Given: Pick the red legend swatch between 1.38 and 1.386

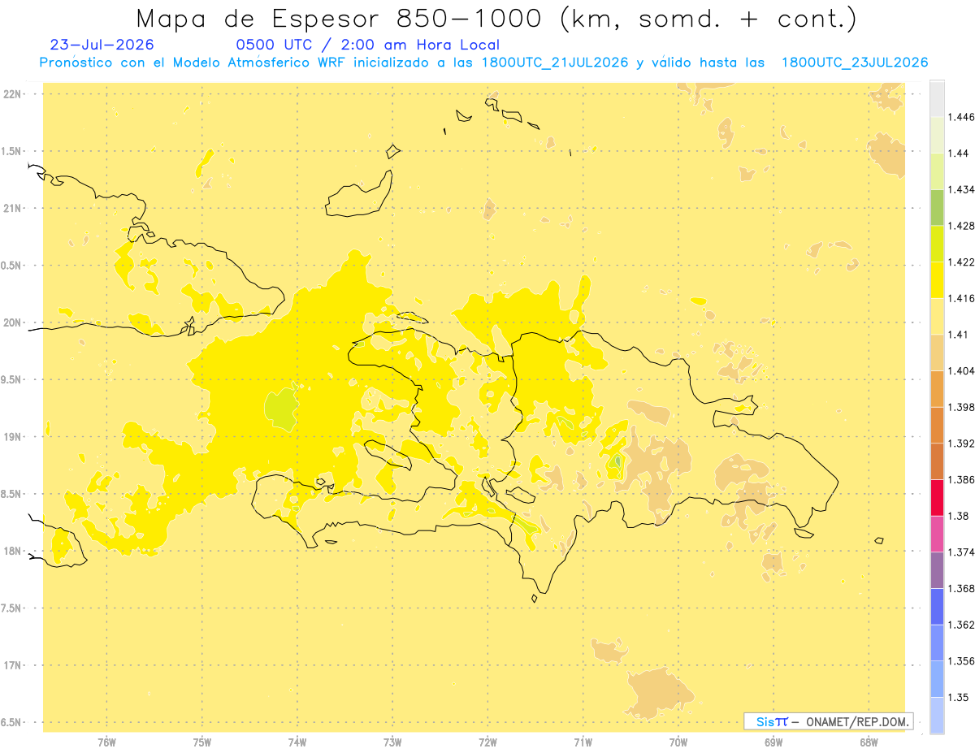Looking at the screenshot, I should [x=937, y=497].
